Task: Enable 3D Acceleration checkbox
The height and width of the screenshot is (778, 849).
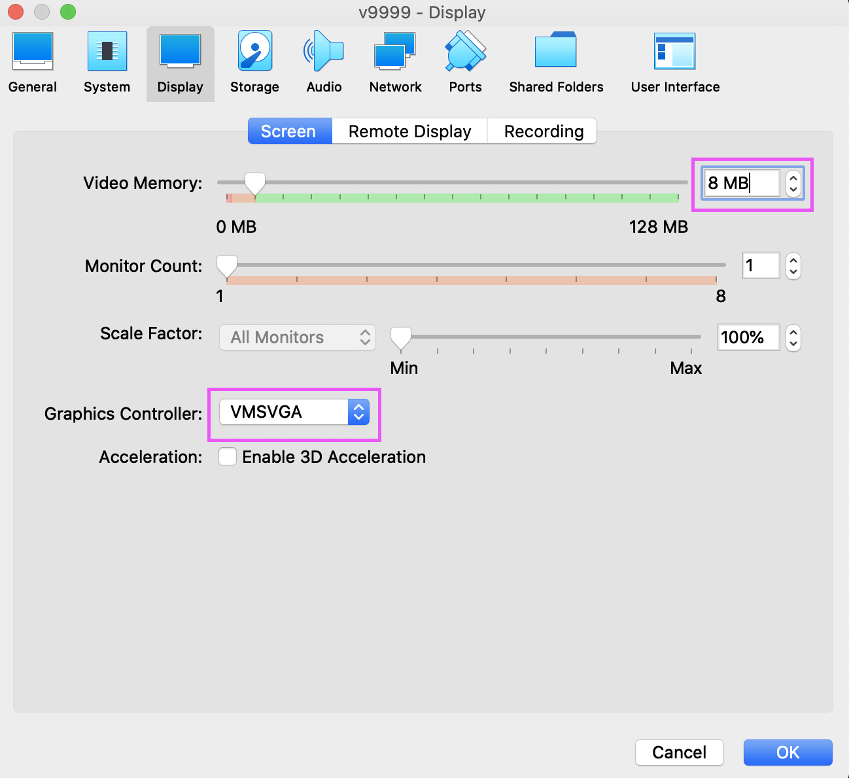Action: click(228, 456)
